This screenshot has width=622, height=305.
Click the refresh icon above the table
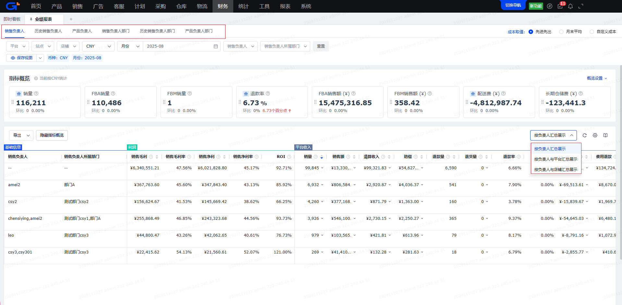click(585, 135)
